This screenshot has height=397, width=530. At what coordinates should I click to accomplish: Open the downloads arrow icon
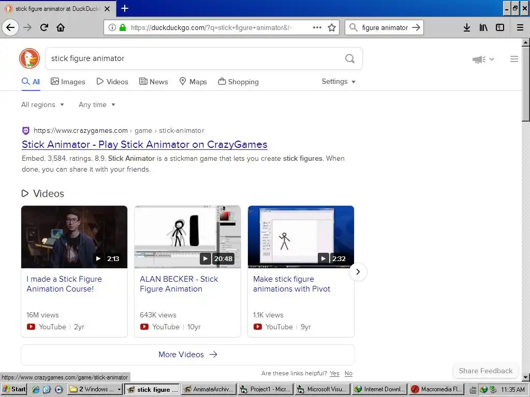click(467, 27)
